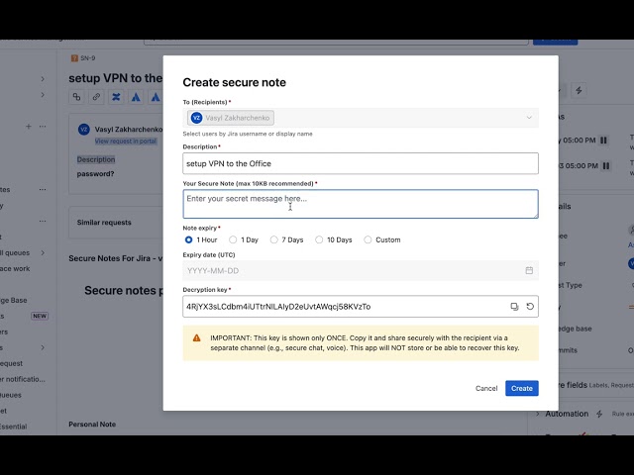Click Create button
The height and width of the screenshot is (475, 634).
(x=522, y=388)
